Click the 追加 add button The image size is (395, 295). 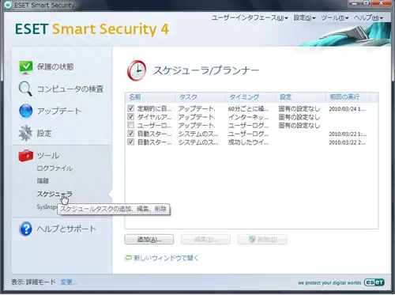(x=149, y=240)
